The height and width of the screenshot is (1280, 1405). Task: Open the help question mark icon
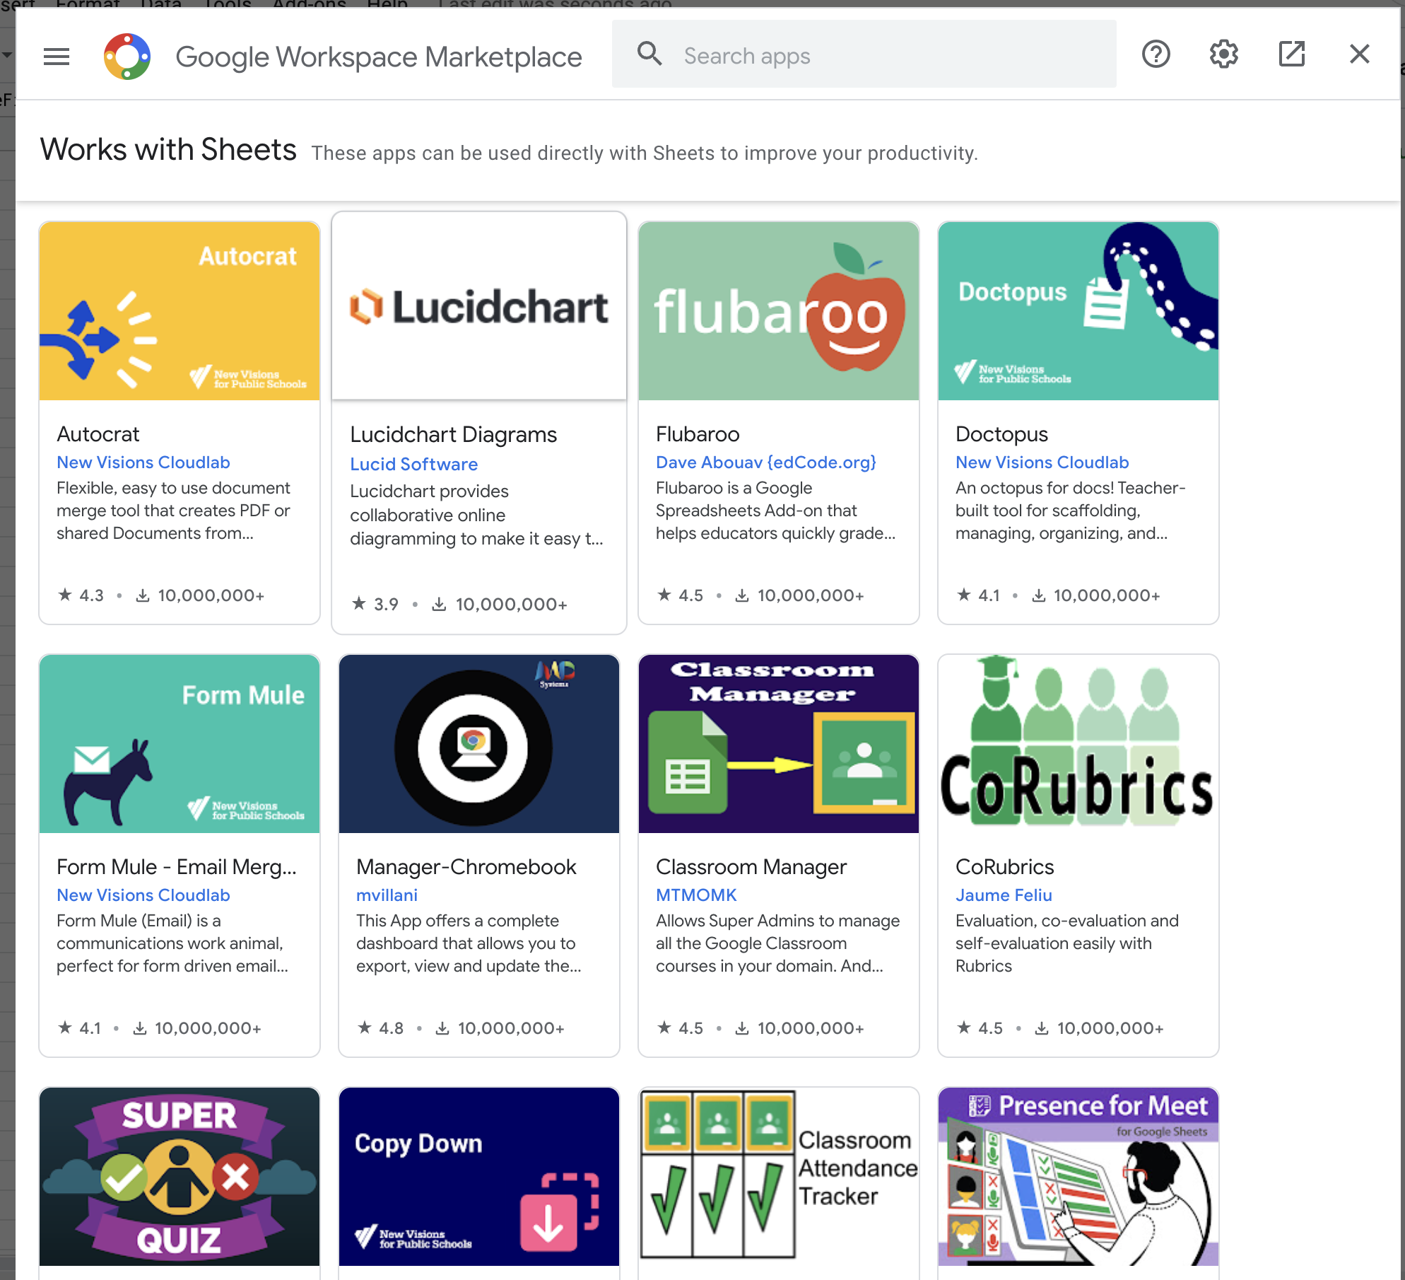[x=1156, y=54]
